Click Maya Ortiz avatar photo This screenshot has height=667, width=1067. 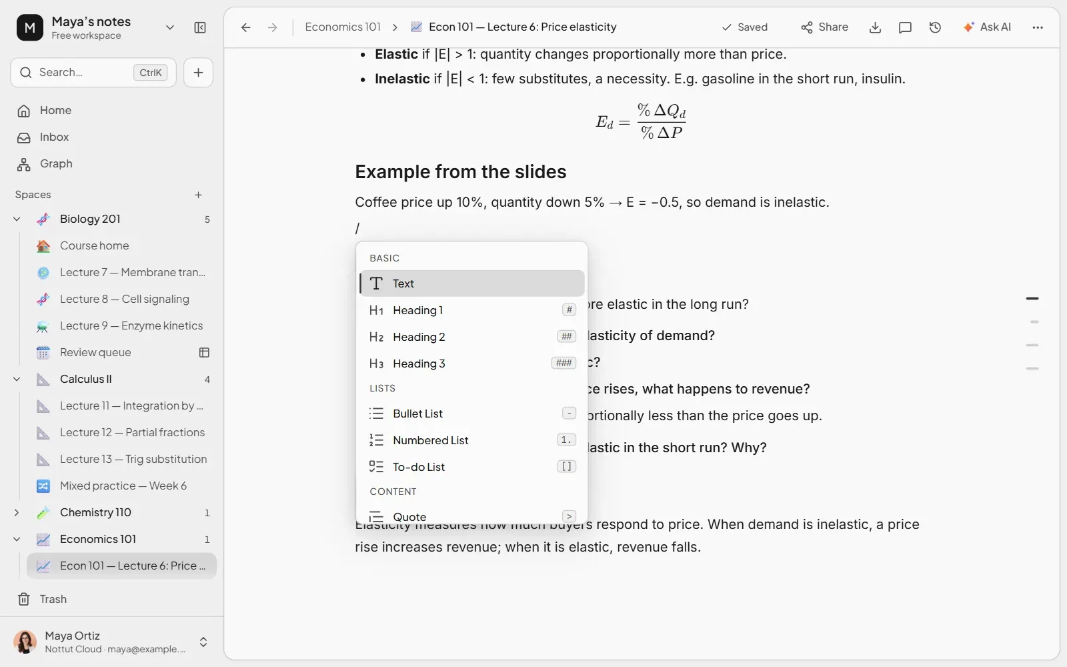pos(25,642)
